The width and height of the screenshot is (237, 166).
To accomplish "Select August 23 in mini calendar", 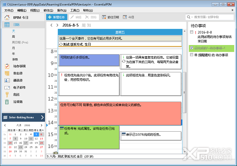I will point(21,147).
